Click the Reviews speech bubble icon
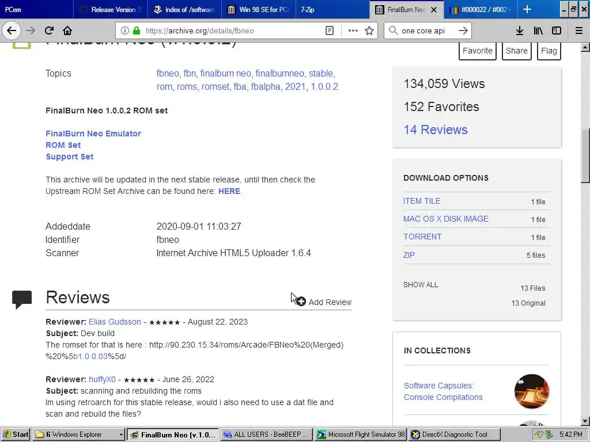The height and width of the screenshot is (442, 590). click(22, 299)
